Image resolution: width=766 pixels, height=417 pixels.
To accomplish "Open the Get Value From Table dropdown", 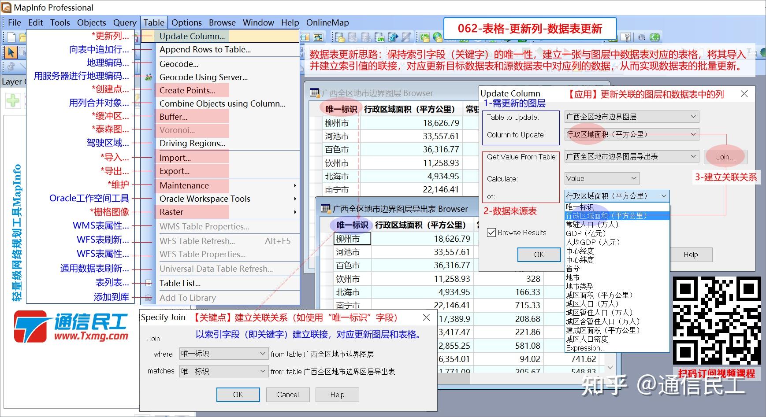I will click(632, 156).
